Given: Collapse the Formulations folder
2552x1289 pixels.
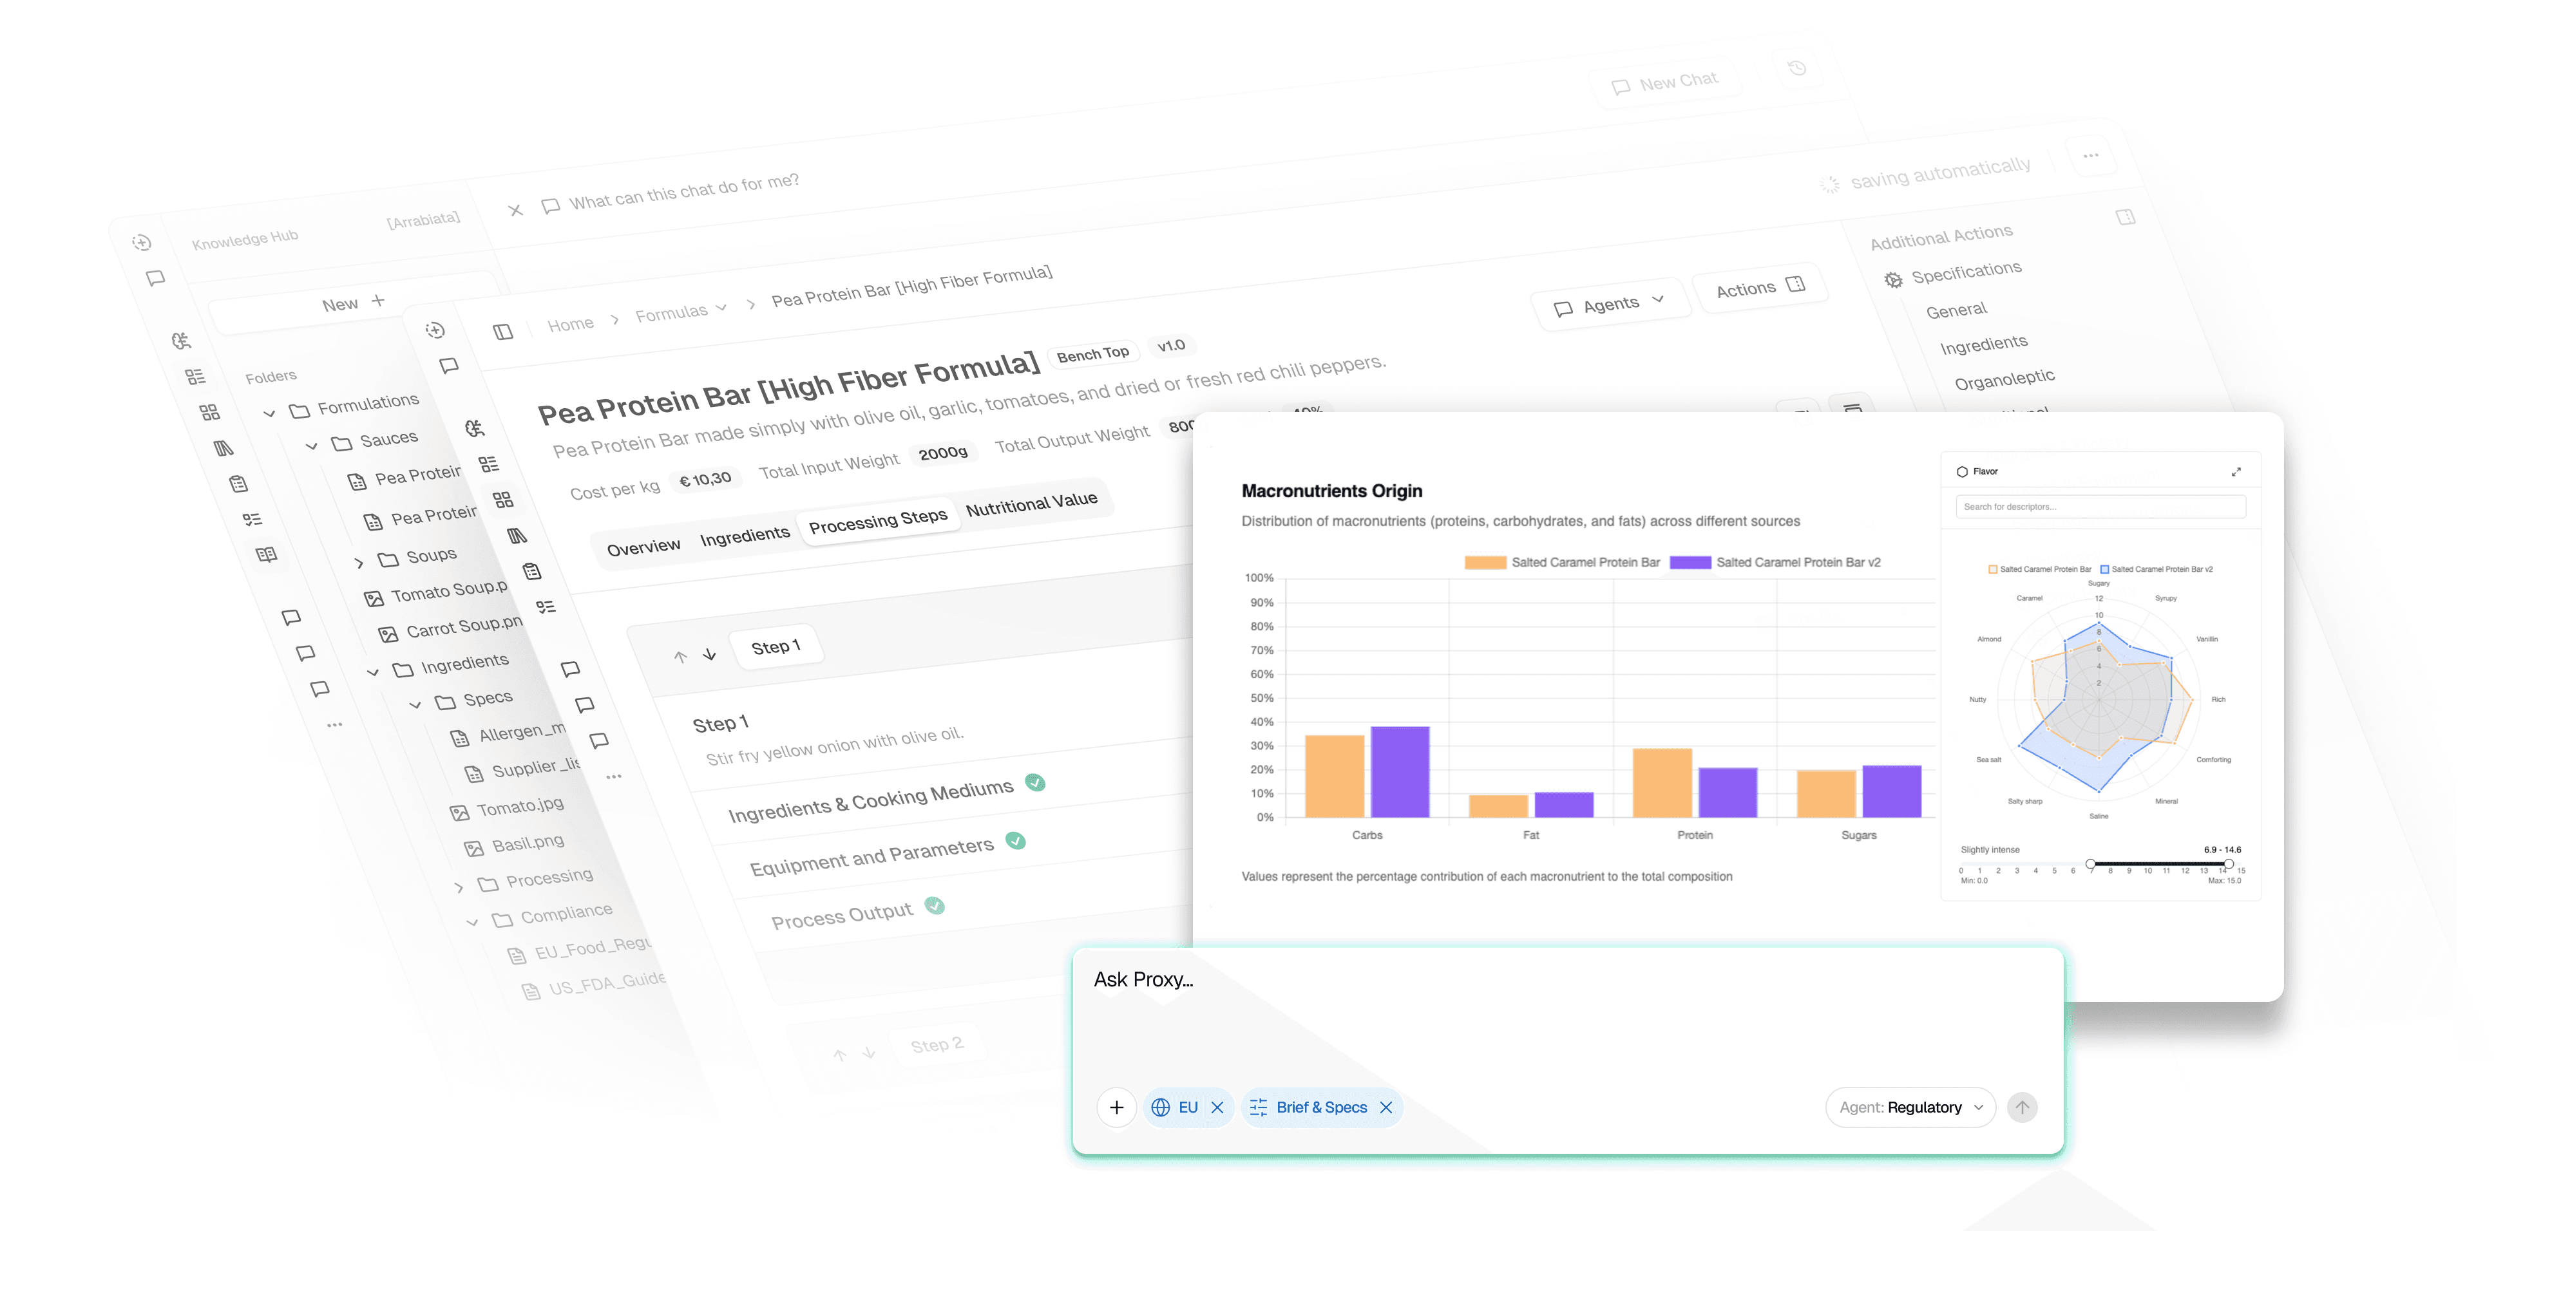Looking at the screenshot, I should [269, 413].
